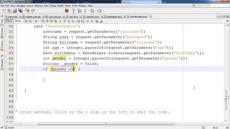Open the File menu
Viewport: 230px width, 129px height.
coord(3,6)
